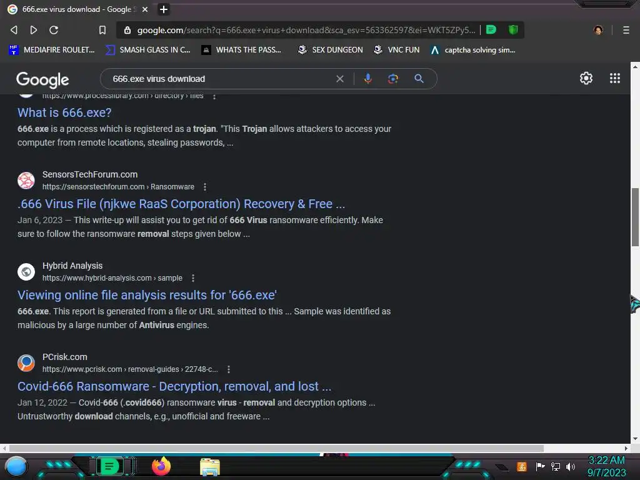
Task: Open Action Center flag tray icon
Action: [540, 466]
